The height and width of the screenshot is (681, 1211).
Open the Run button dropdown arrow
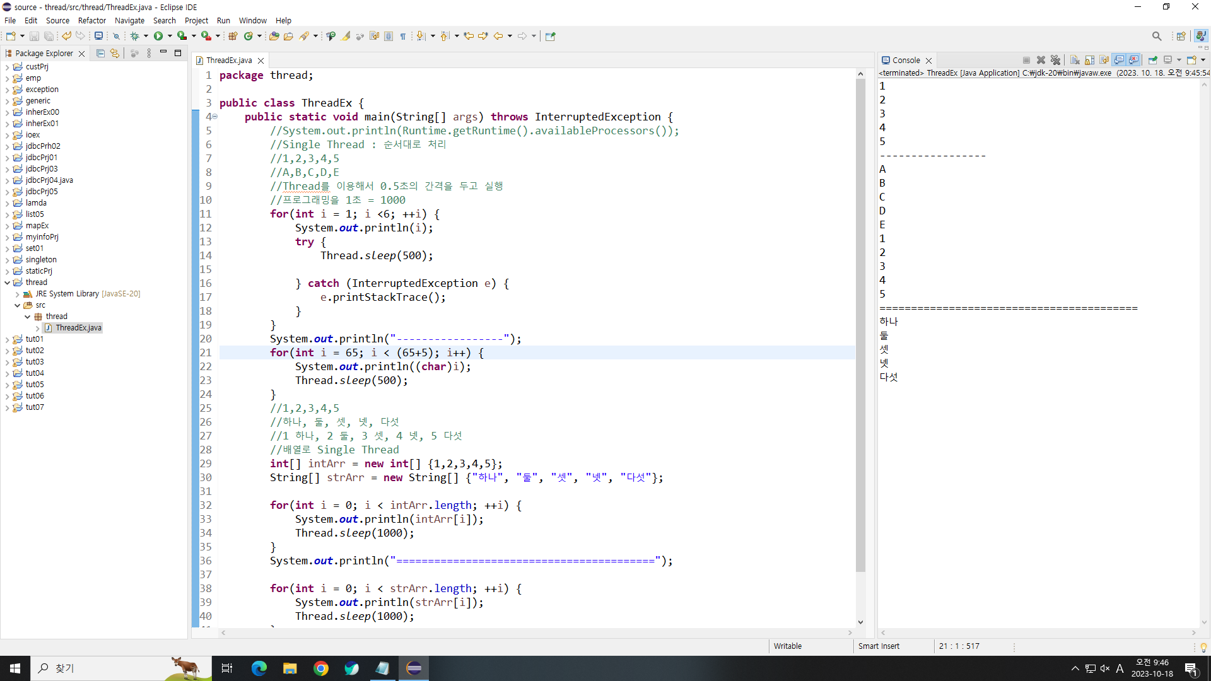(170, 36)
